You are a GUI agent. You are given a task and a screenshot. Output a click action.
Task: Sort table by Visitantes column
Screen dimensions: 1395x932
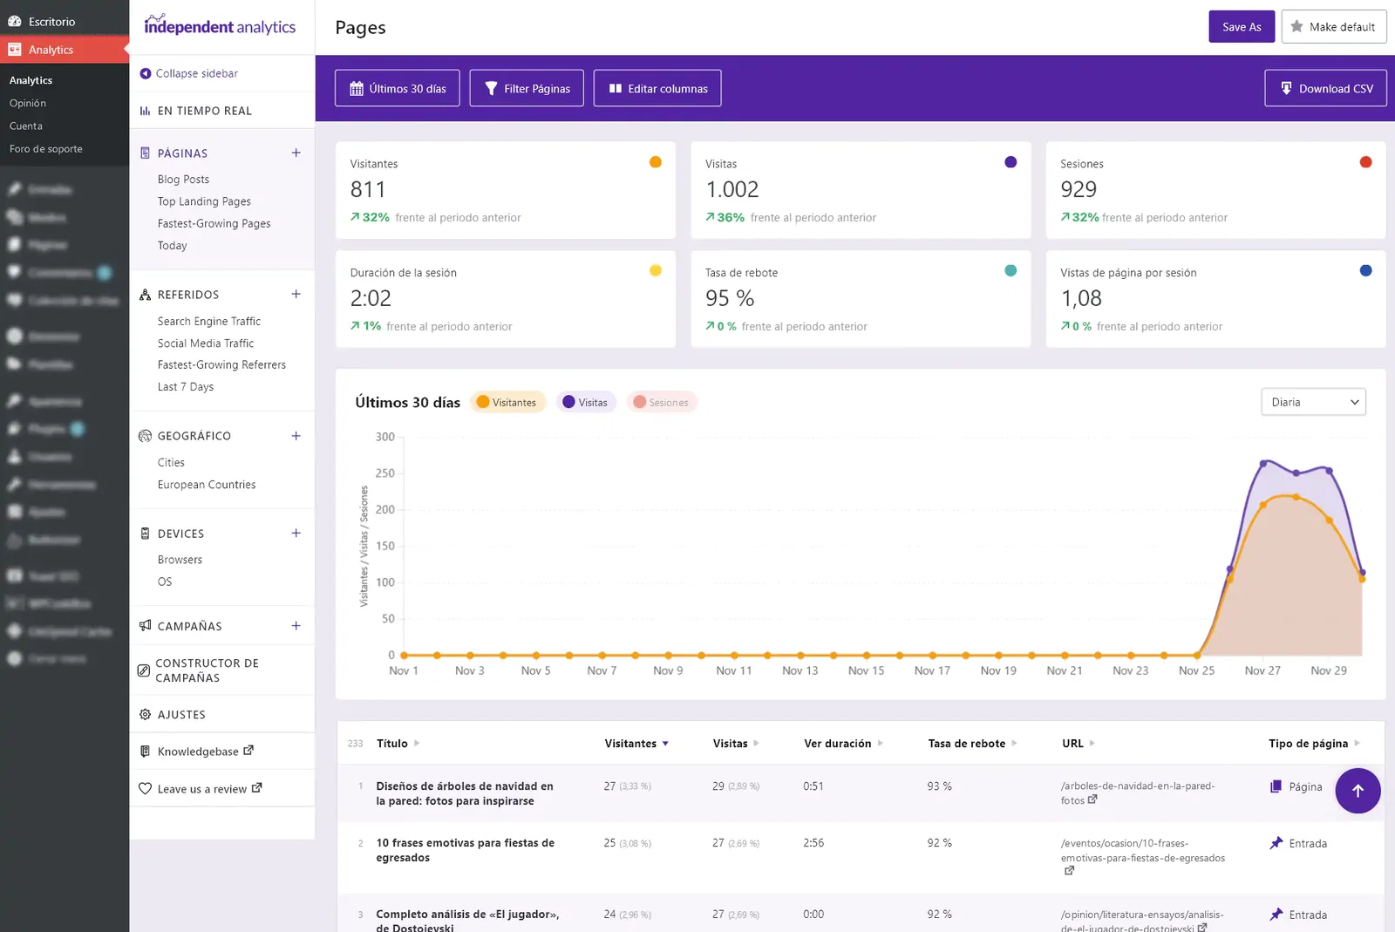[636, 744]
